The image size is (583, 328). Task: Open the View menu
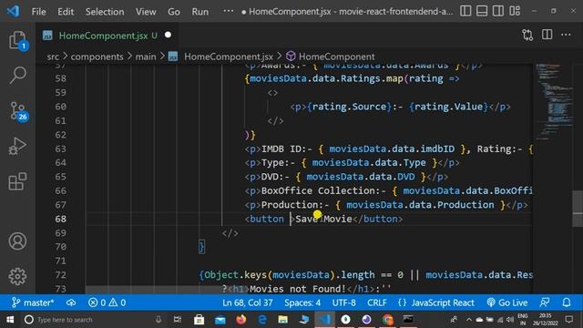(146, 12)
